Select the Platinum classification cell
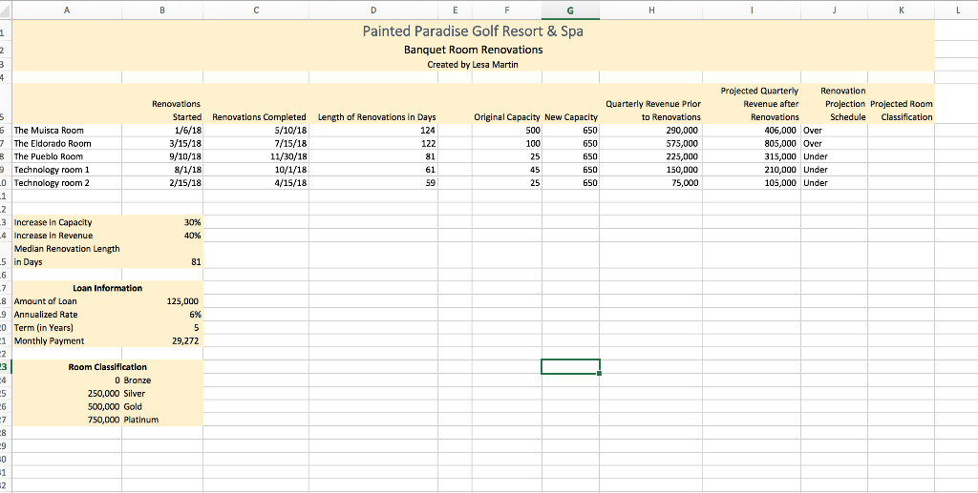This screenshot has height=493, width=978. (162, 420)
